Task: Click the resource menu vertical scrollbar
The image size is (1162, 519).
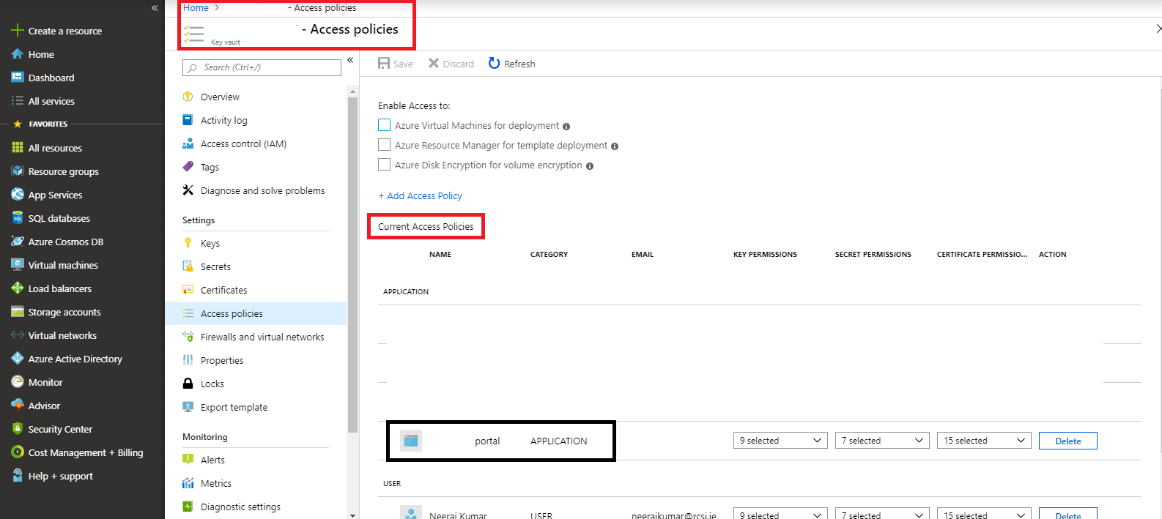Action: coord(352,264)
